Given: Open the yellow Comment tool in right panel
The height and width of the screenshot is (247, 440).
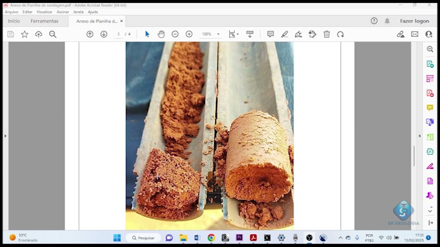Looking at the screenshot, I should 430,108.
